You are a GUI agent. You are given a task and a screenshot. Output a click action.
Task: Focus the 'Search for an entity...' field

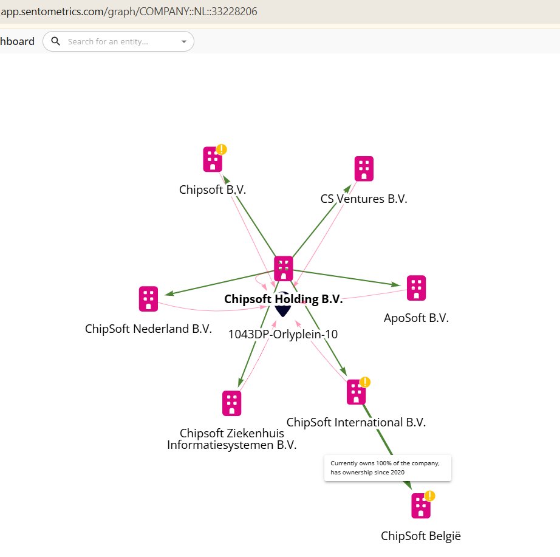[118, 41]
